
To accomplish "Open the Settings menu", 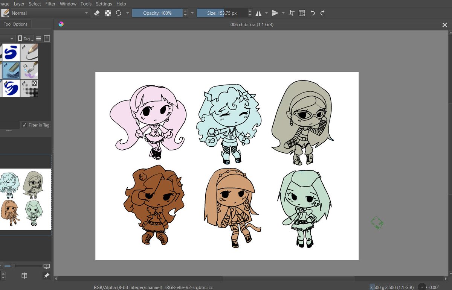I will tap(104, 4).
